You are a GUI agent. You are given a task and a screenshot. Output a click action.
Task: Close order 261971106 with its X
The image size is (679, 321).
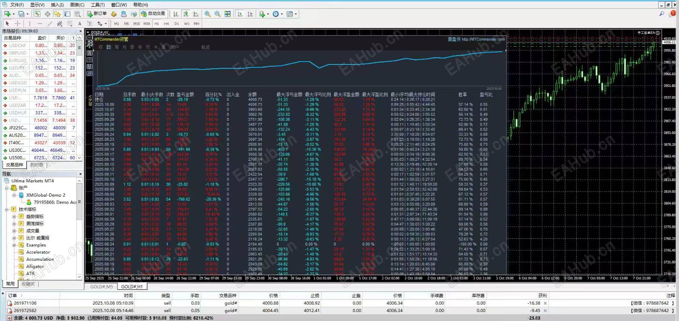pyautogui.click(x=545, y=303)
